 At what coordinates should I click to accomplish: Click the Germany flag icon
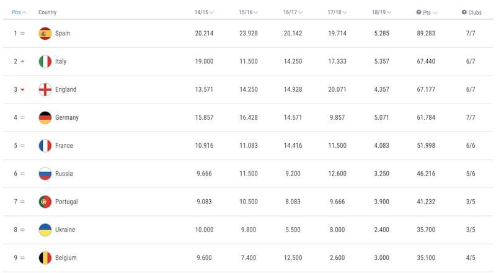pyautogui.click(x=45, y=117)
